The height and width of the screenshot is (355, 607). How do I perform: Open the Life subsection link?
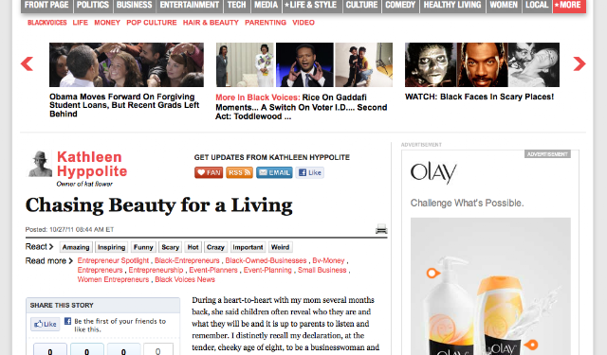point(80,23)
